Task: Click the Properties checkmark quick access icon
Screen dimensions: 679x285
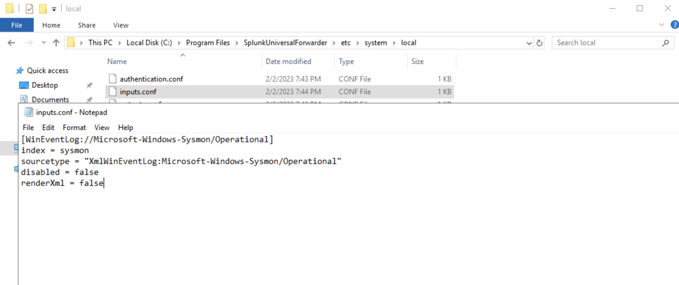Action: click(29, 9)
